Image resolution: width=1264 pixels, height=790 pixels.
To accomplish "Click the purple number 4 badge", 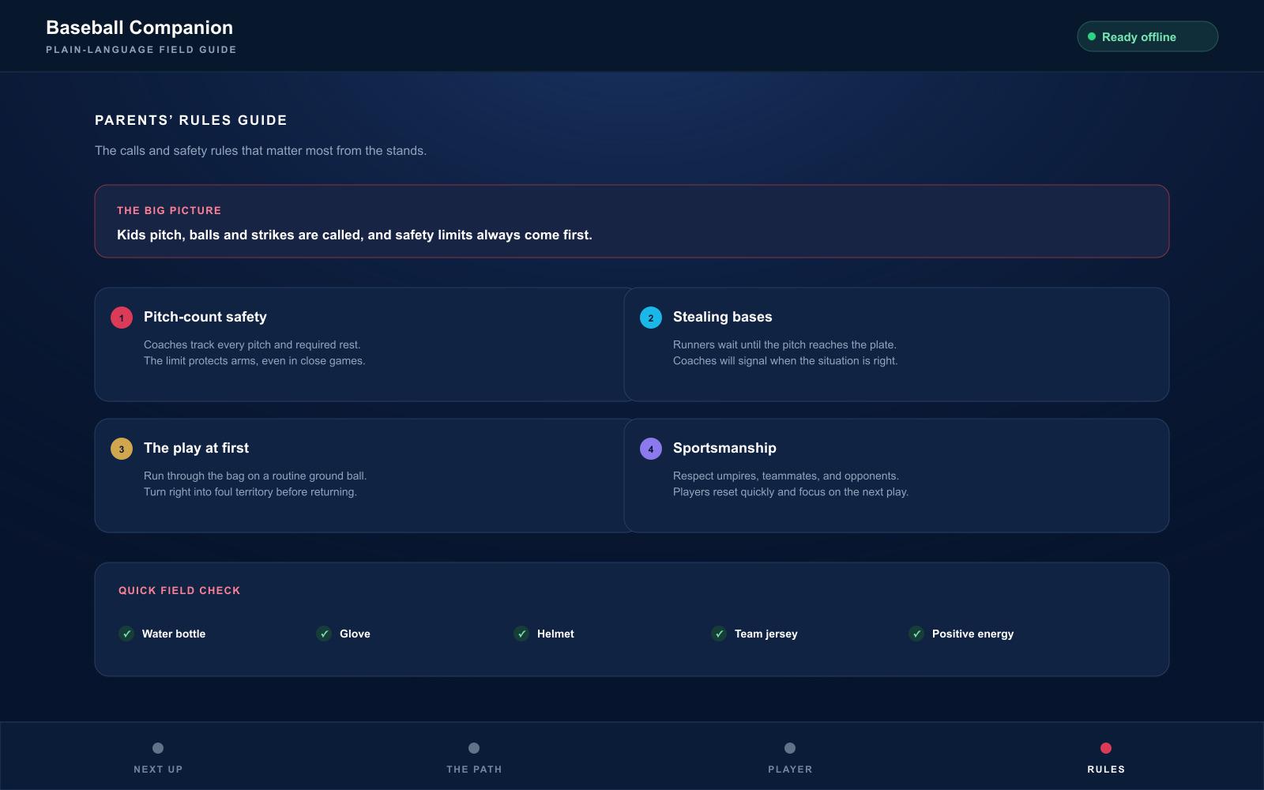I will pos(651,449).
